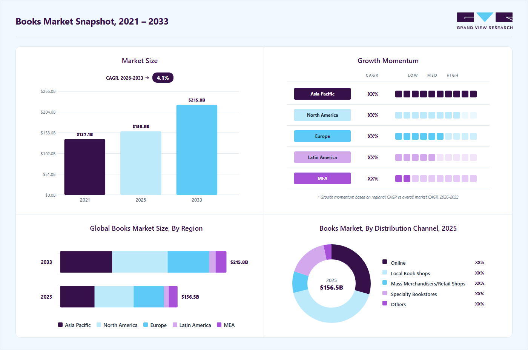Click the 4.1% CAGR badge
Viewport: 528px width, 350px height.
tap(163, 78)
